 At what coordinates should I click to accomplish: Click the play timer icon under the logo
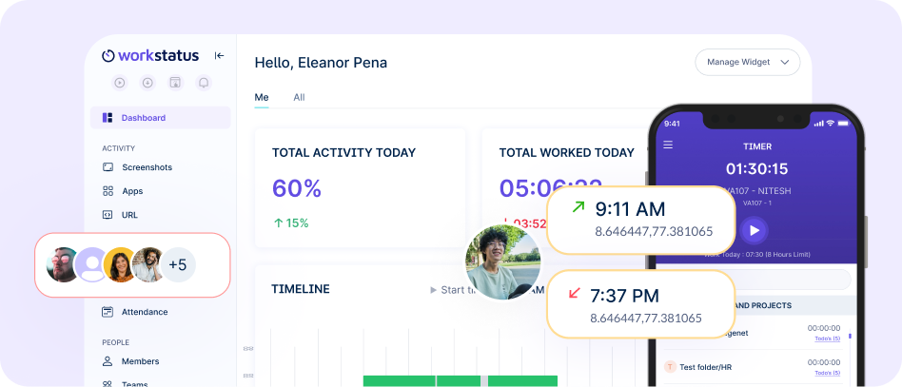point(120,83)
